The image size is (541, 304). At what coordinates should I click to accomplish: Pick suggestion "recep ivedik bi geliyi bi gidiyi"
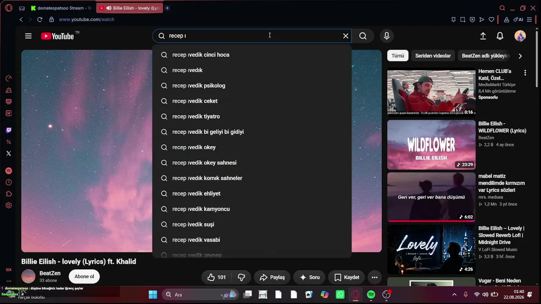[x=252, y=132]
